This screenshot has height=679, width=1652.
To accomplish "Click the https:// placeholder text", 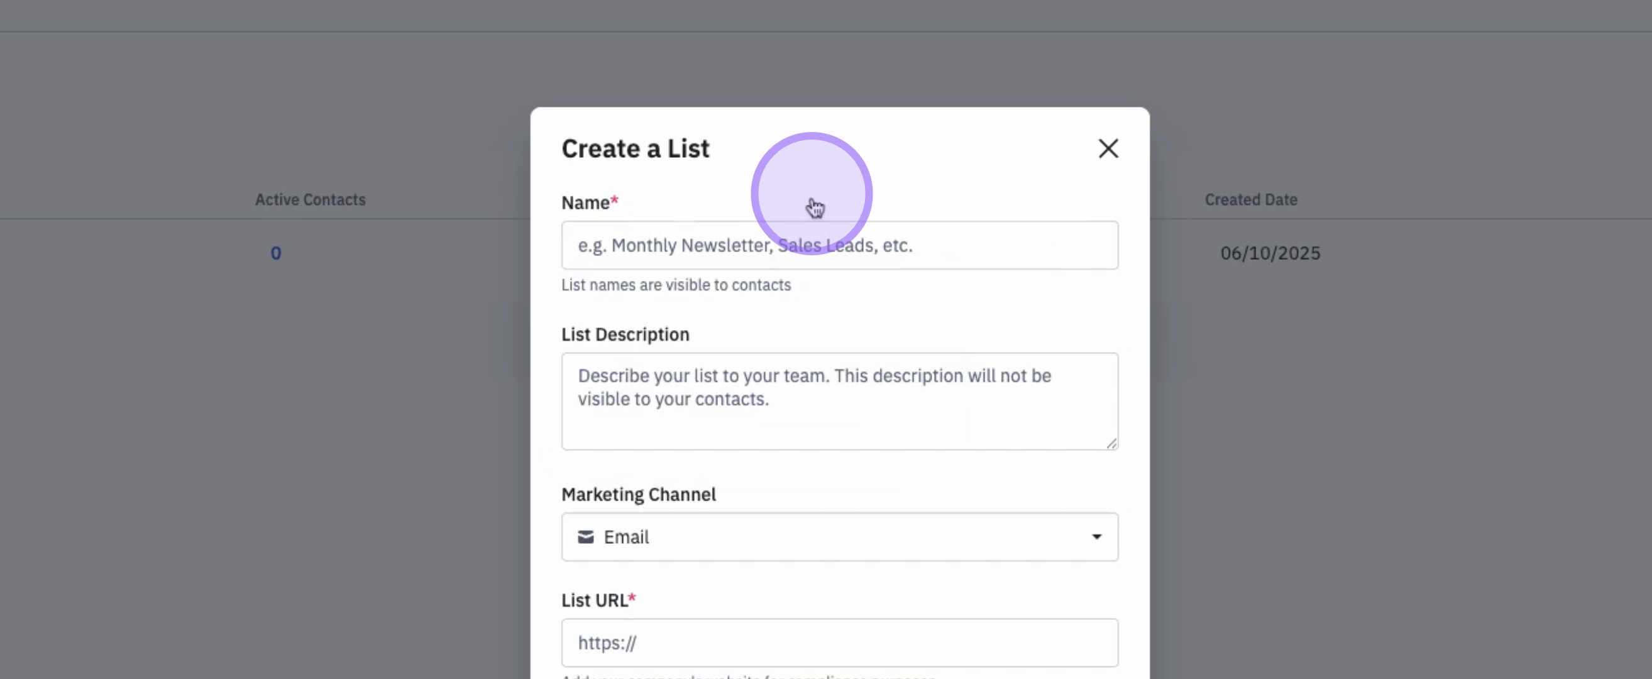I will tap(607, 643).
